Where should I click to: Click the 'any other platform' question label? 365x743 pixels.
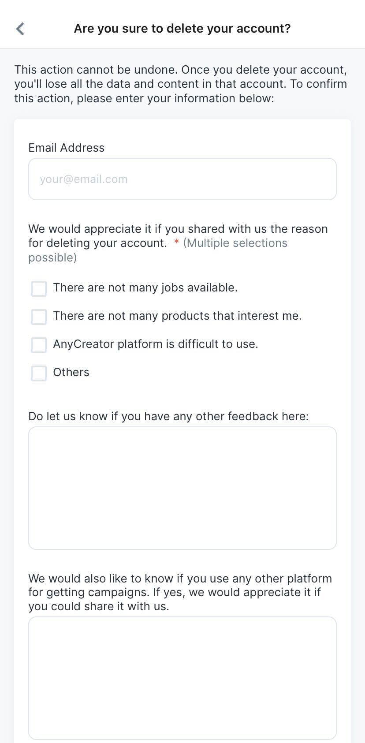180,592
